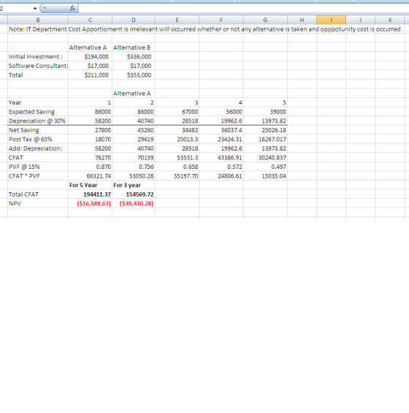Image resolution: width=409 pixels, height=413 pixels.
Task: Click the note cell about IT Department Cost
Action: pos(204,29)
